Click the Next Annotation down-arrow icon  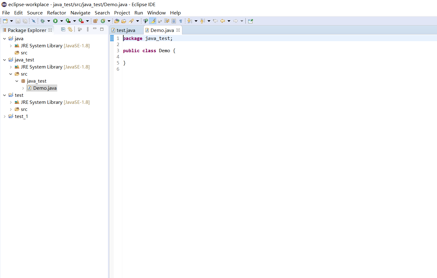click(x=189, y=21)
